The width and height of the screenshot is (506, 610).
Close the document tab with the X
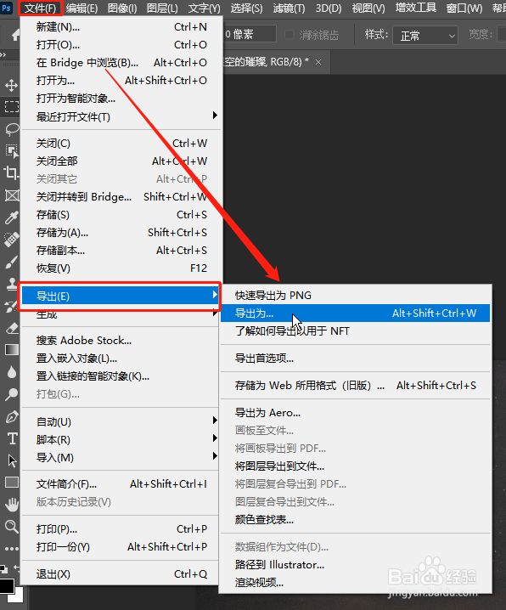318,62
